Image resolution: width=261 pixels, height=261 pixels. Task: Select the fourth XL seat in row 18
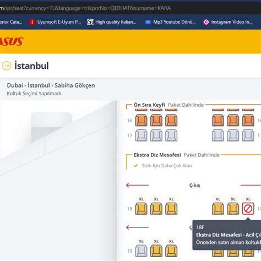pos(218,209)
